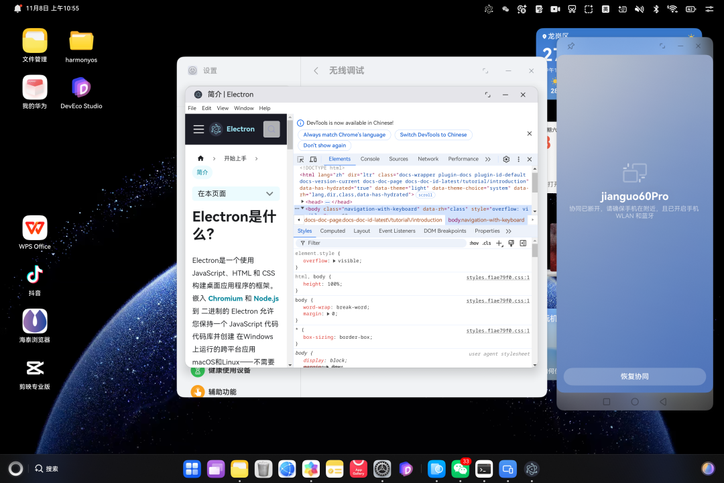This screenshot has width=724, height=483.
Task: Open the Electron site hamburger menu
Action: tap(199, 129)
